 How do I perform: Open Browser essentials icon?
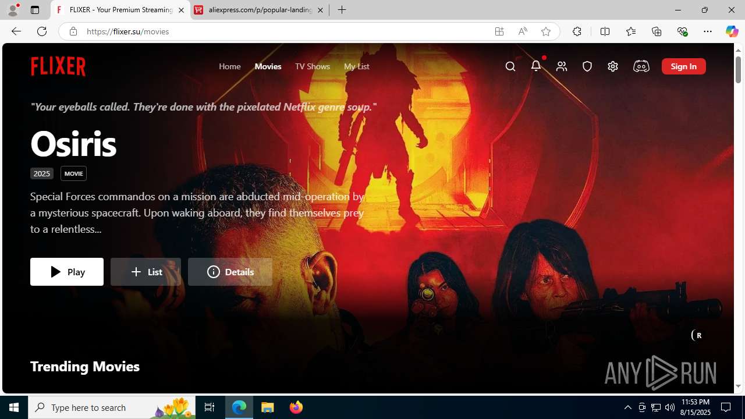tap(682, 31)
